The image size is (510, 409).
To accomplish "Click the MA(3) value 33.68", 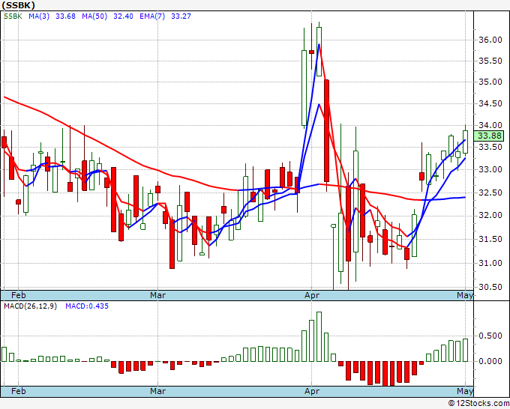I will pyautogui.click(x=65, y=16).
